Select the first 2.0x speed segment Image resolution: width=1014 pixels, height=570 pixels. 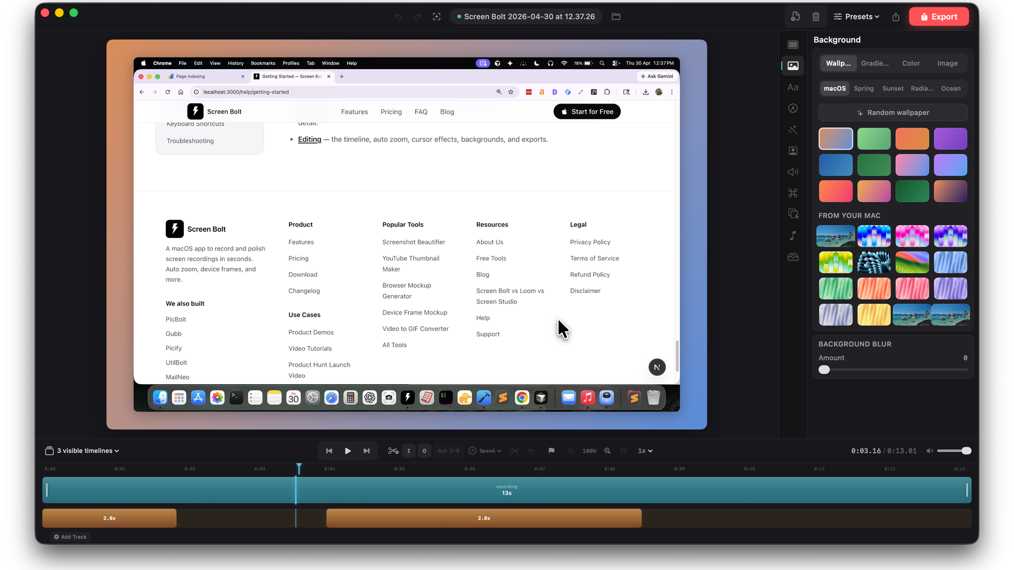coord(109,518)
